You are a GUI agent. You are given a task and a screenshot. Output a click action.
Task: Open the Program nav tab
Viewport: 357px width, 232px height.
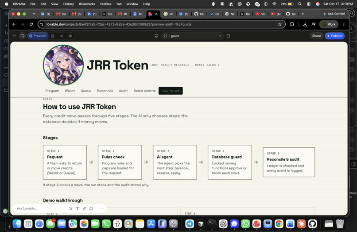[52, 91]
